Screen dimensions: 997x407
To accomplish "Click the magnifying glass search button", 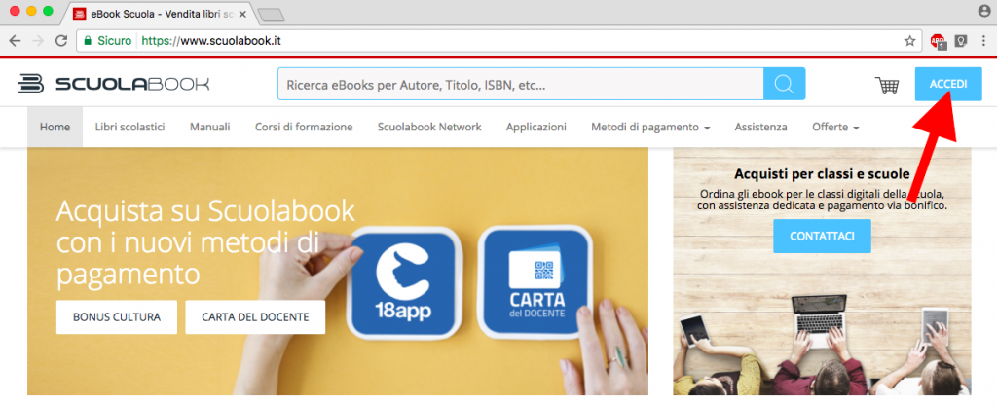I will point(784,85).
